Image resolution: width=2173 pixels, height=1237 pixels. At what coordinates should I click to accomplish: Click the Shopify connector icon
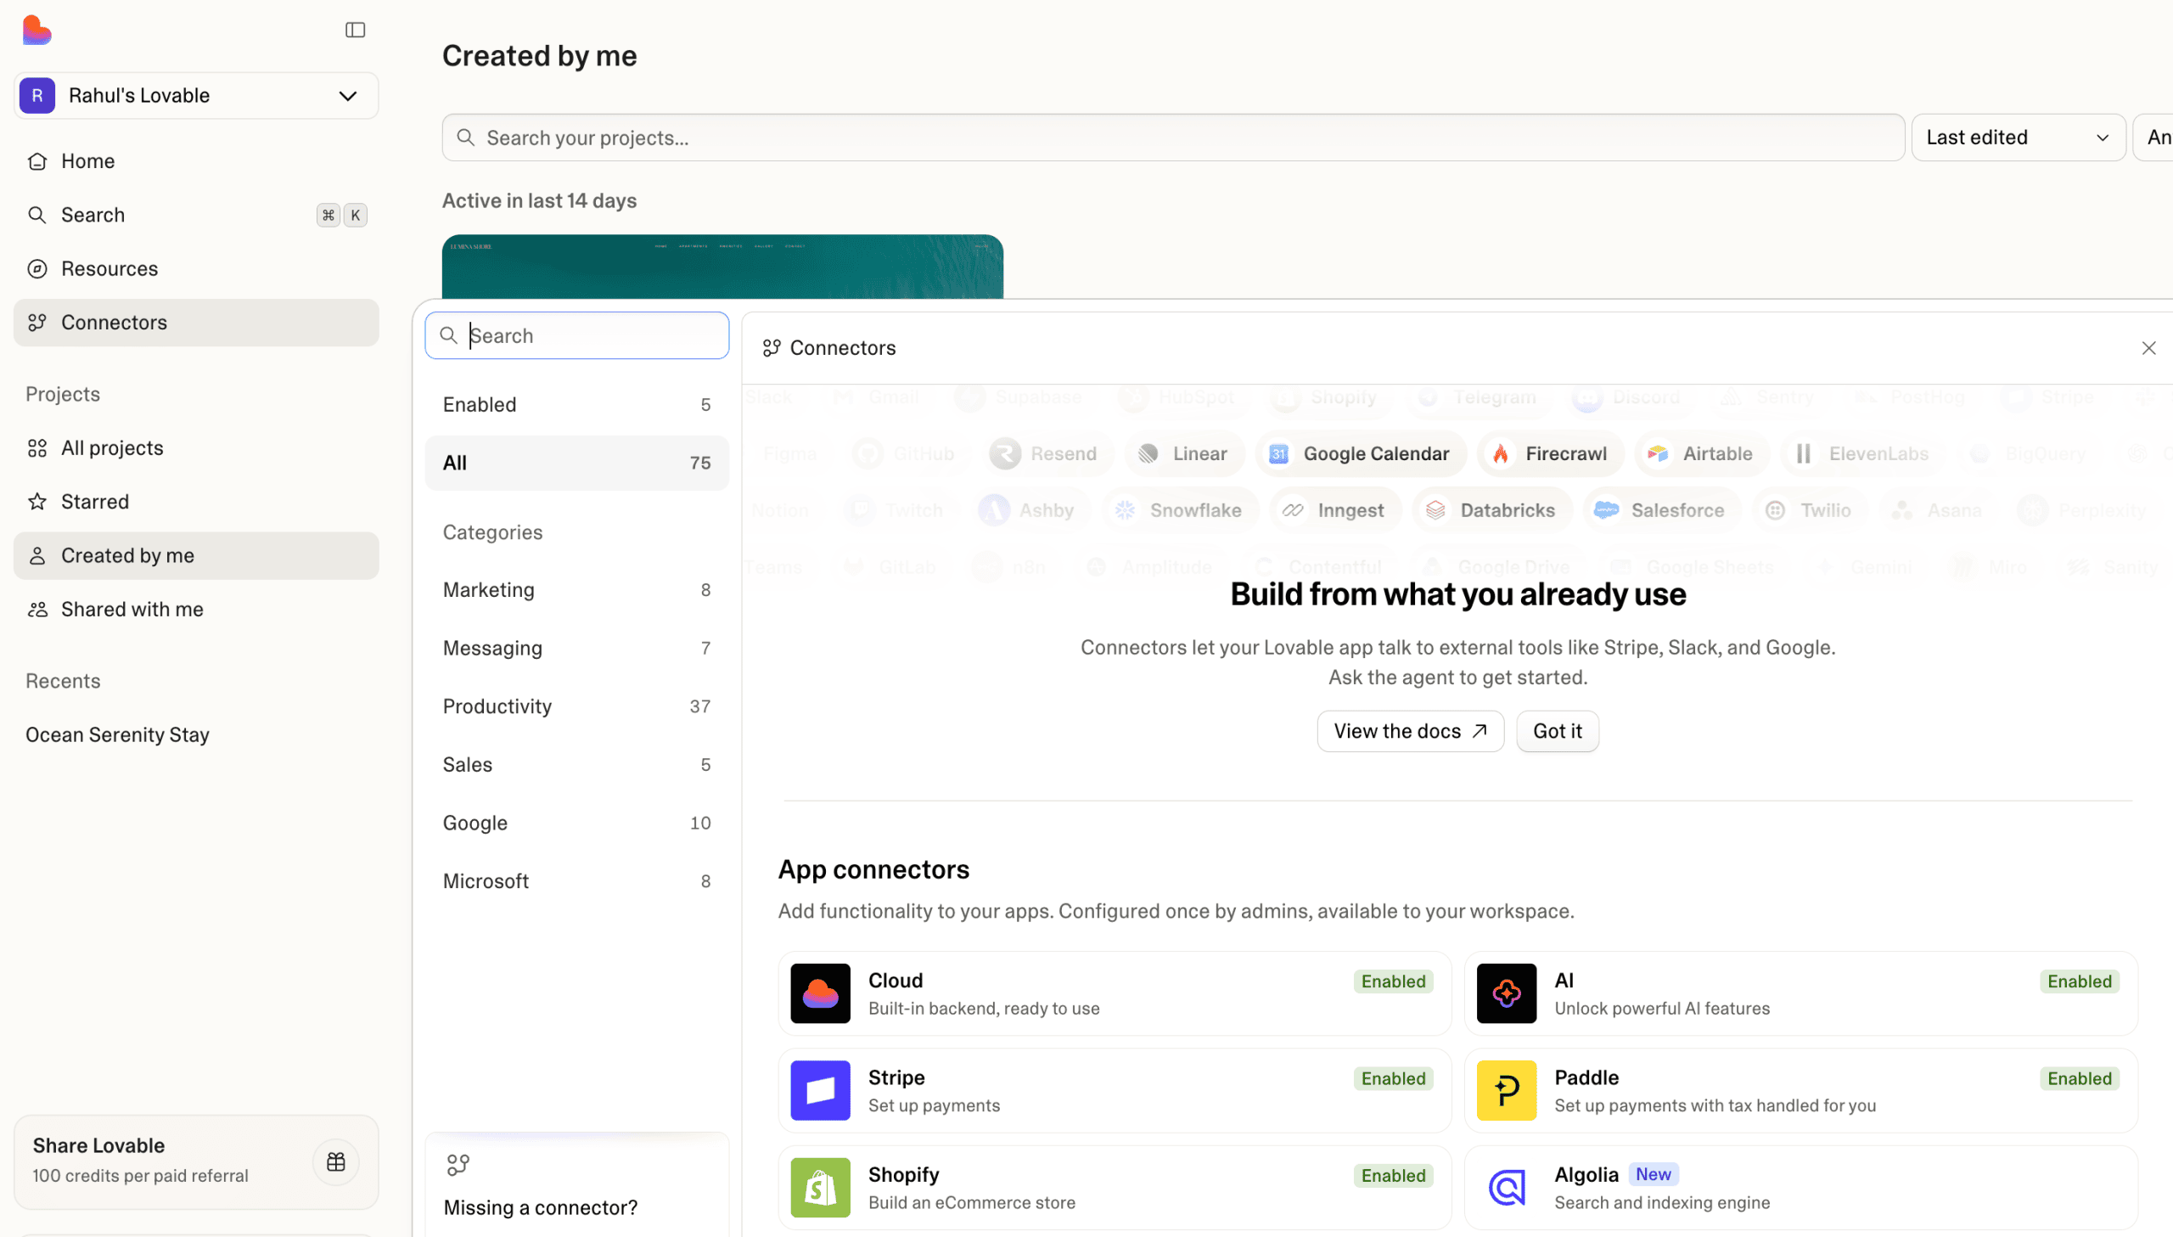pyautogui.click(x=820, y=1188)
